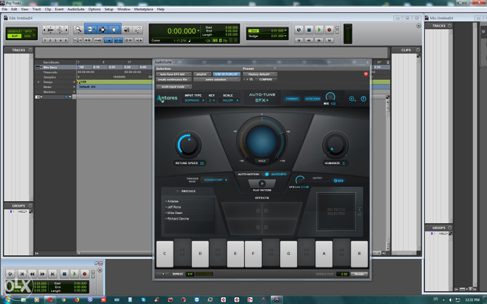Click the Play Pattern play button
This screenshot has width=487, height=304.
click(262, 184)
